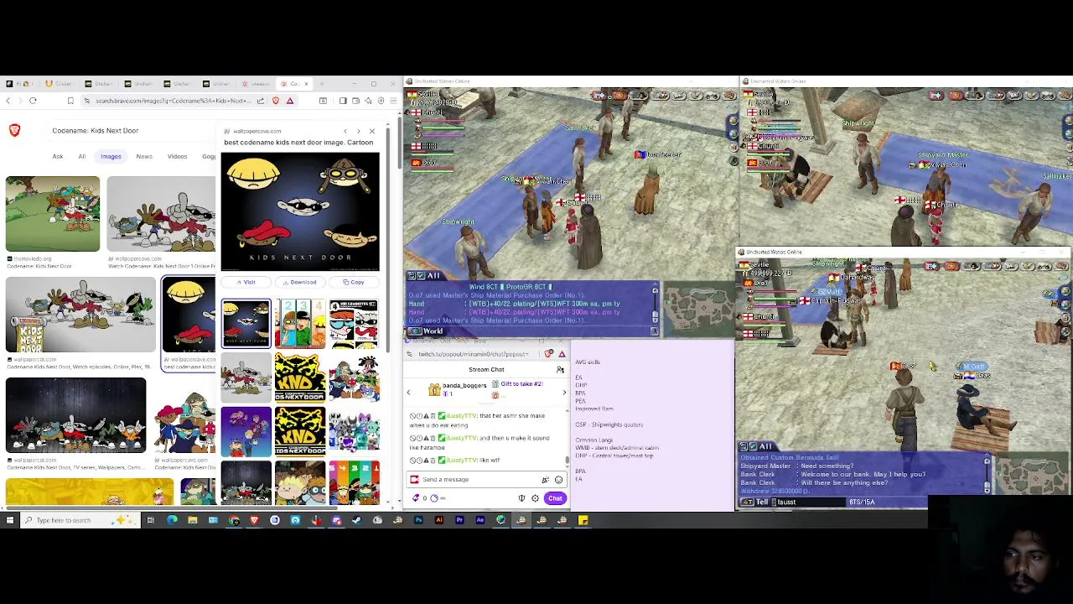Show previous image in preview panel
The height and width of the screenshot is (604, 1073).
click(345, 131)
